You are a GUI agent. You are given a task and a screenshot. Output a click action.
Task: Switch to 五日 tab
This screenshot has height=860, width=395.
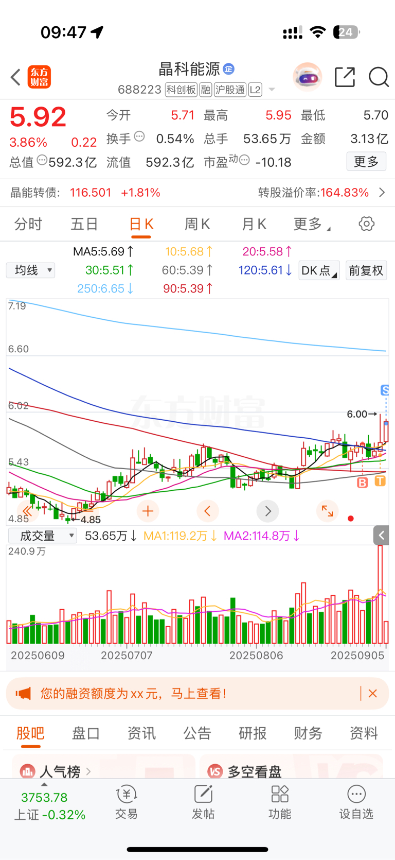(x=84, y=224)
